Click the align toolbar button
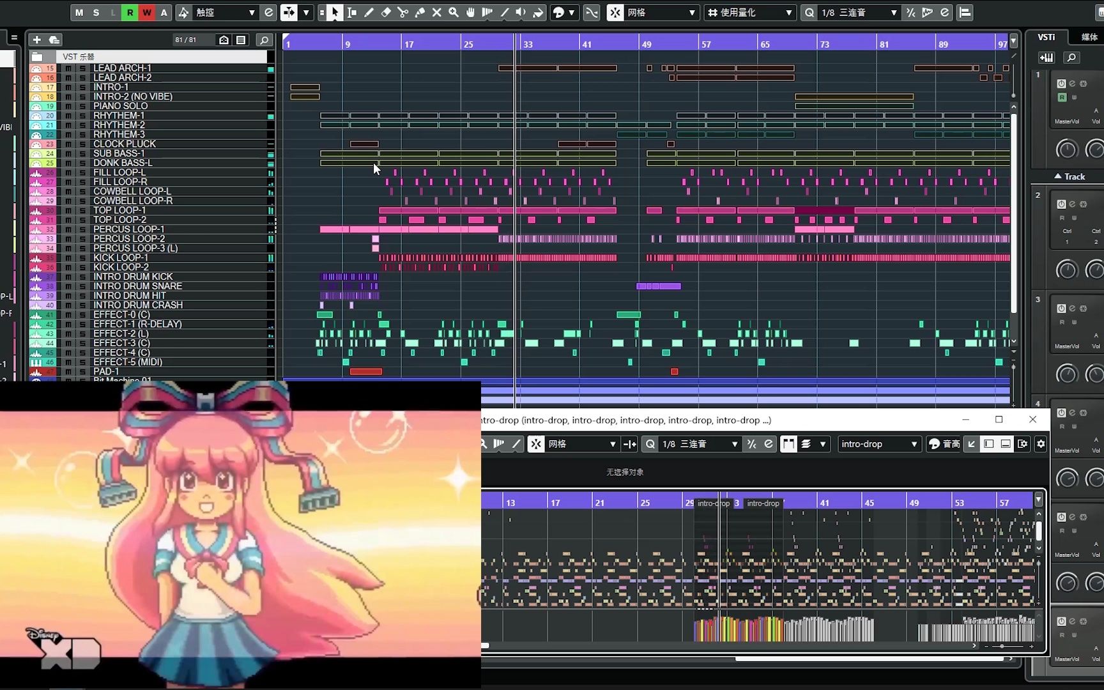Viewport: 1104px width, 690px height. point(965,12)
